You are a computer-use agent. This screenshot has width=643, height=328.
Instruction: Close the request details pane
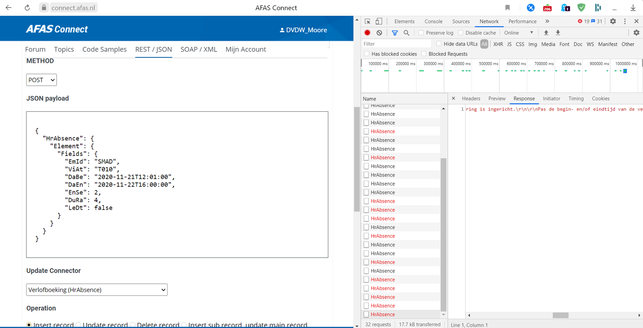(454, 98)
